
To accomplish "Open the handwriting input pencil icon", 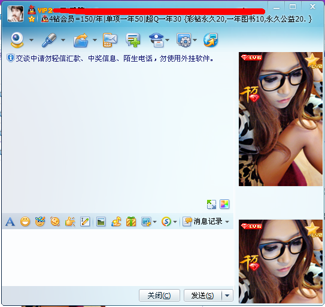I will click(x=85, y=222).
